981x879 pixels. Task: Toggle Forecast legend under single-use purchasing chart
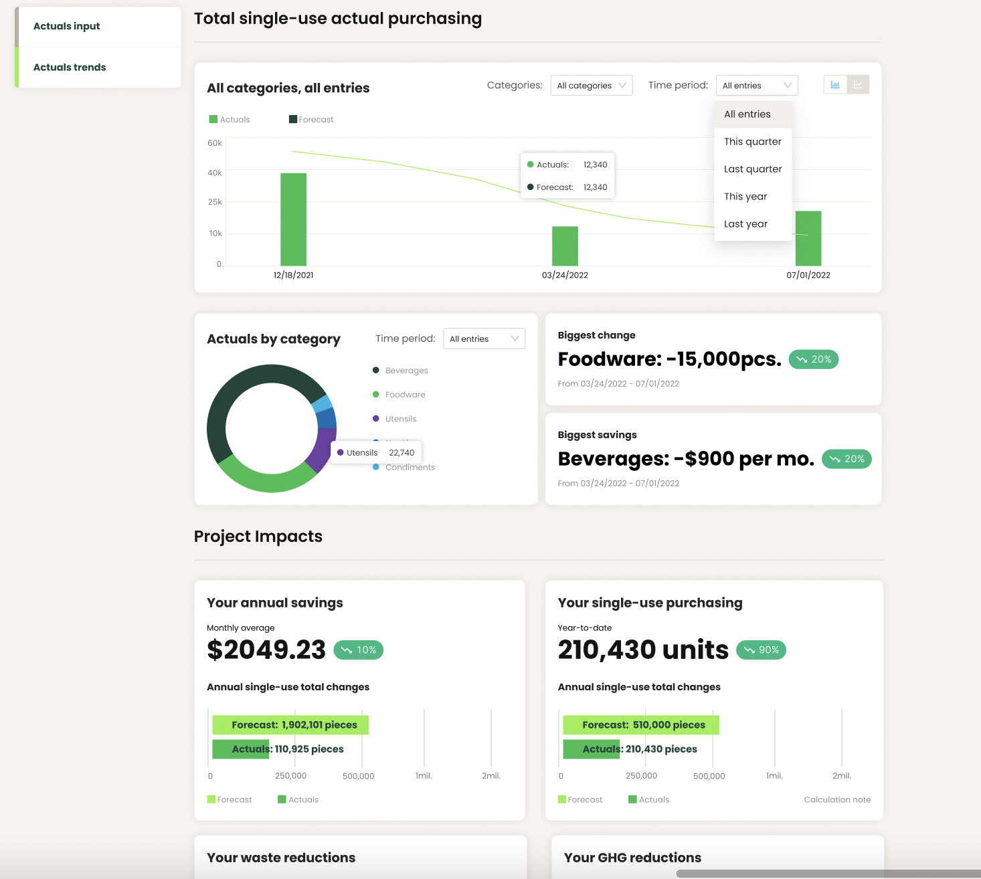pos(580,800)
